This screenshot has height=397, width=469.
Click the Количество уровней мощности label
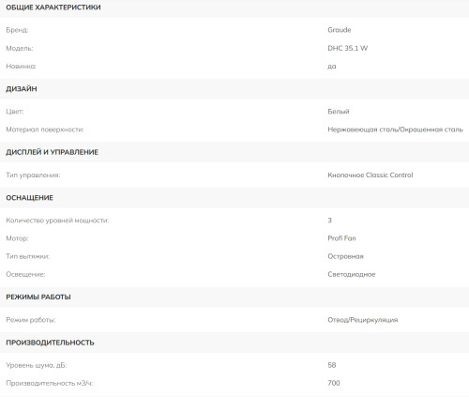[x=57, y=221]
